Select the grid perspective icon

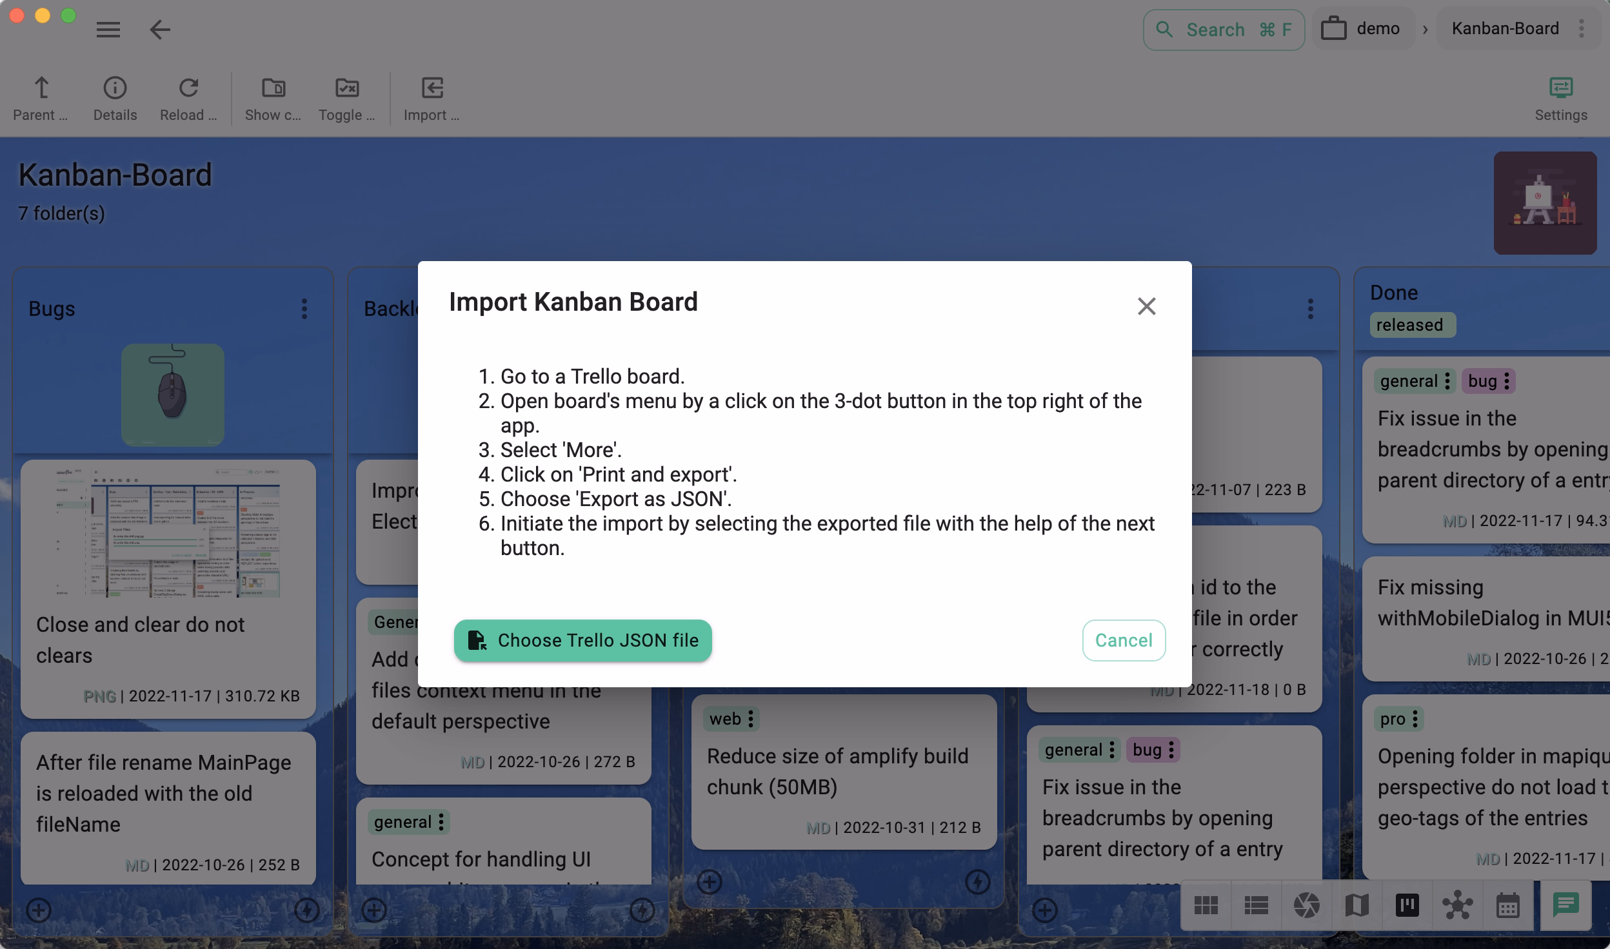tap(1205, 905)
